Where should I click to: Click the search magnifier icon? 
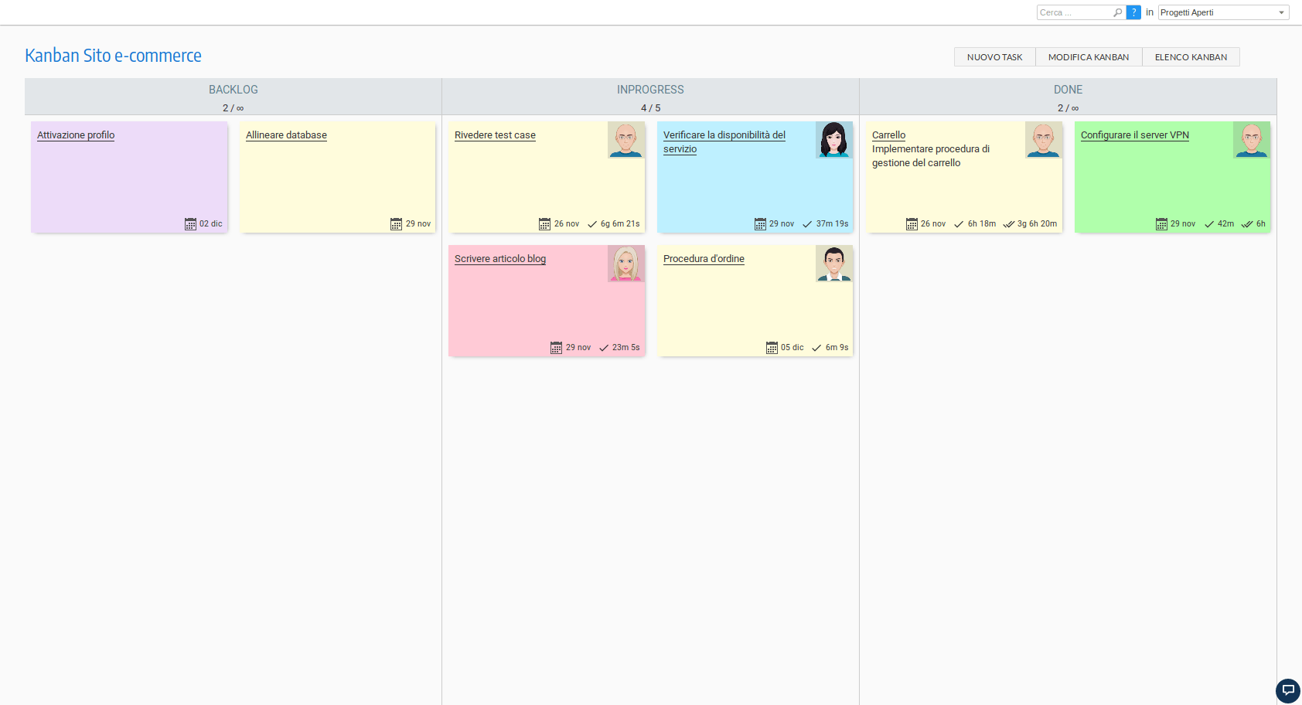point(1118,12)
